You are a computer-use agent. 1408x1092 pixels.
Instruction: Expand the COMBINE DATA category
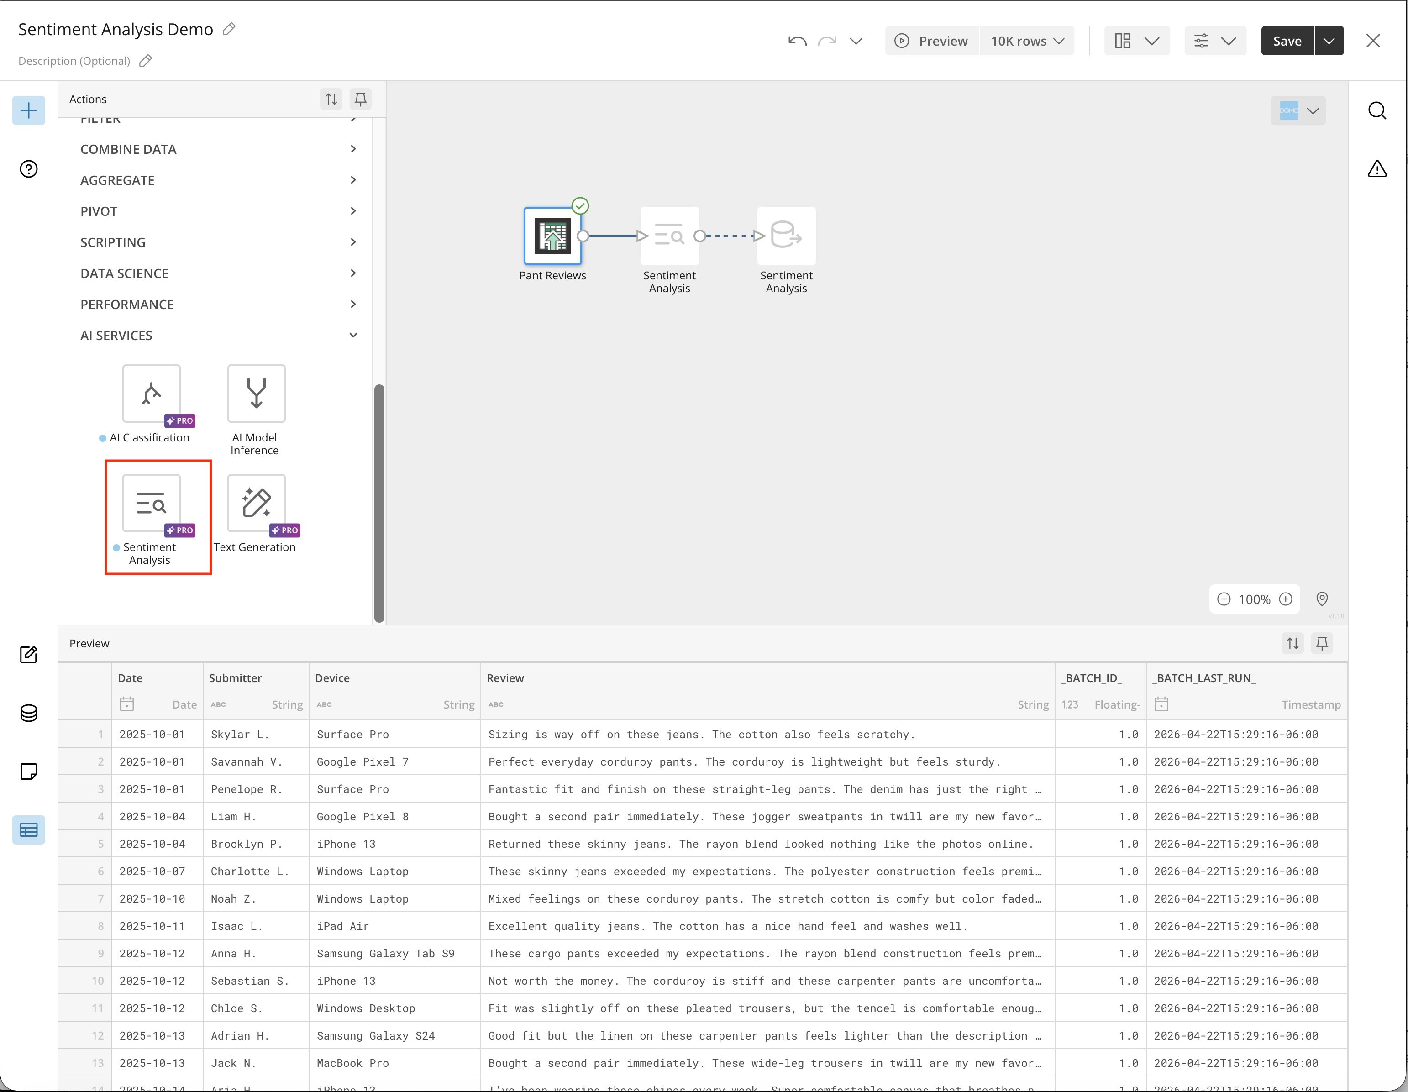tap(218, 149)
